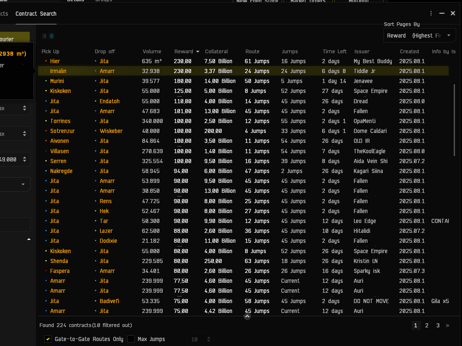
Task: Click the Torrinos pick up link
Action: tap(60, 121)
